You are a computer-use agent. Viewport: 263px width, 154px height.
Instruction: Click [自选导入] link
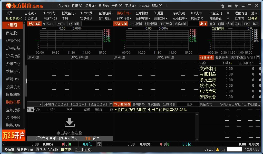(79, 104)
